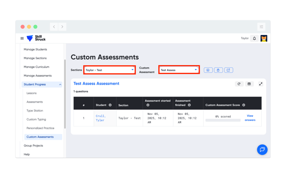The height and width of the screenshot is (178, 286).
Task: Open student Crull, Tyler link
Action: click(x=100, y=118)
